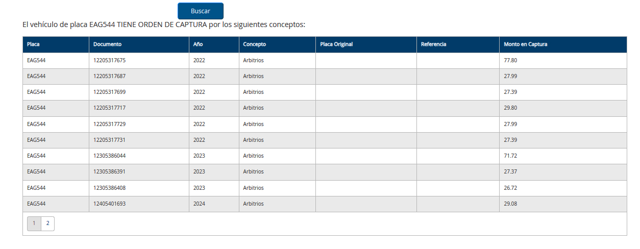Click Arbitrios in document 12305386391 row

(x=253, y=171)
